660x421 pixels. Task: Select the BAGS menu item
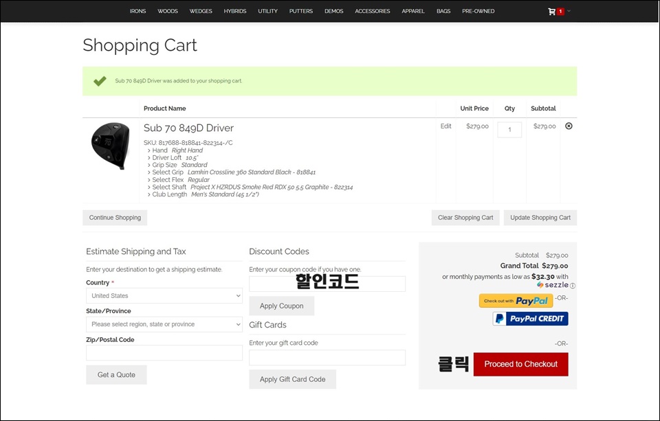[443, 12]
